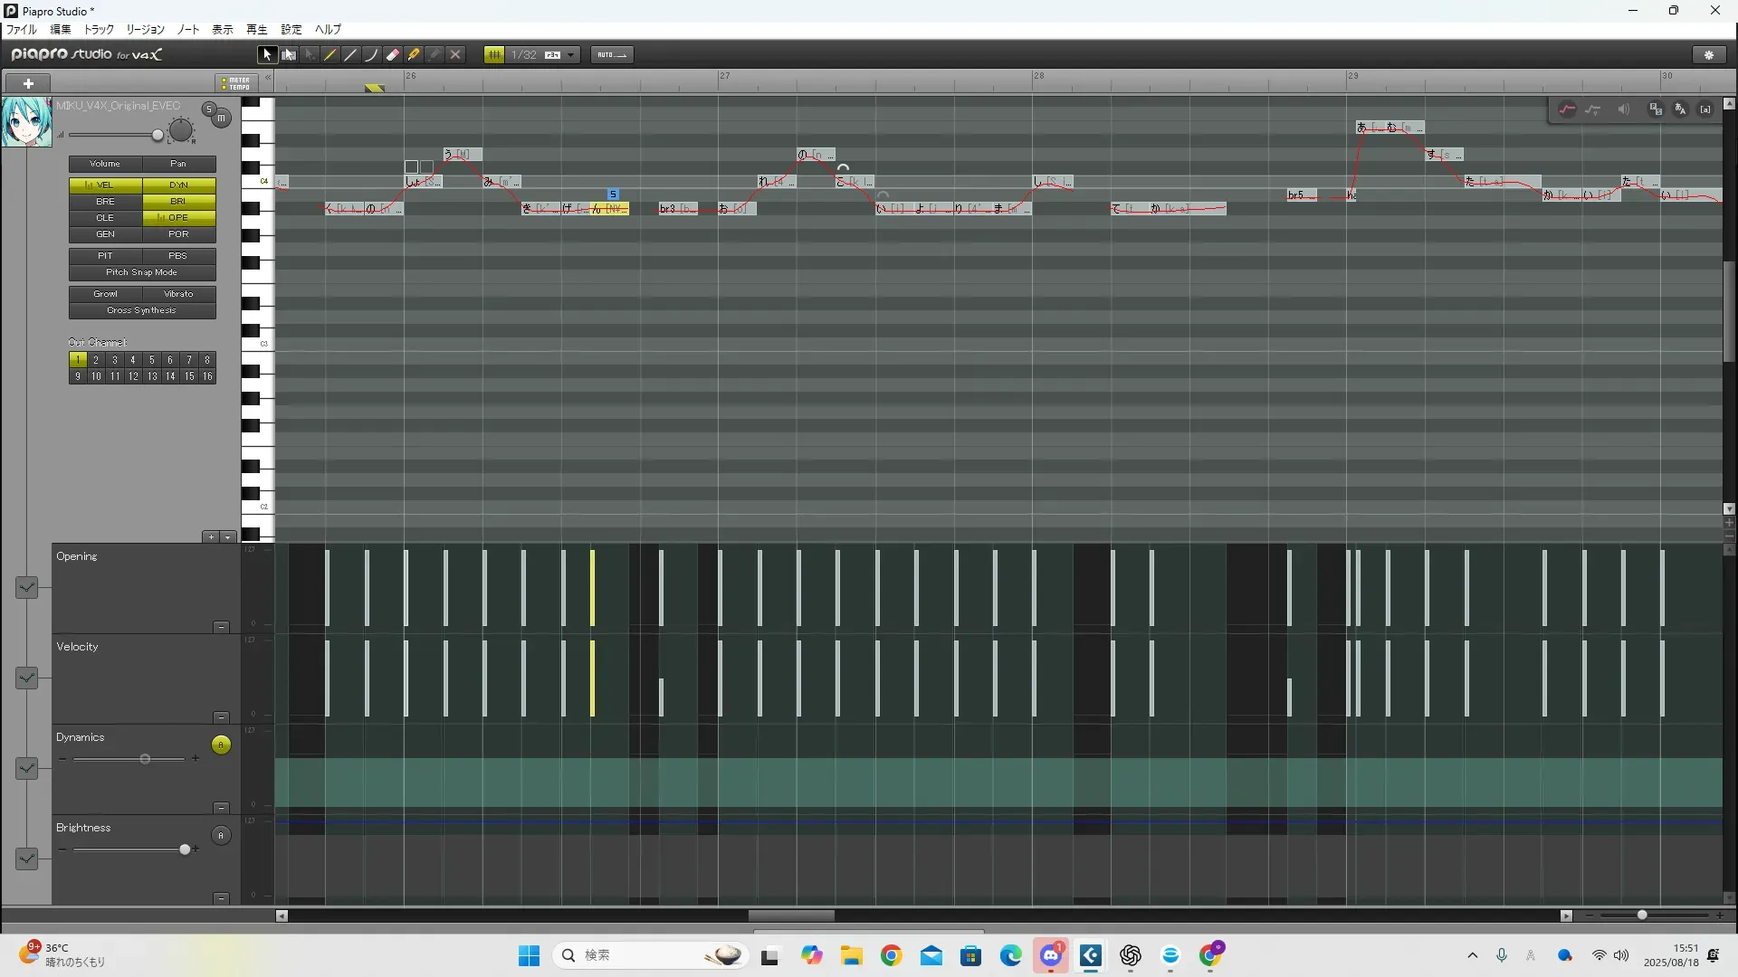Toggle the VEL parameter button
This screenshot has width=1738, height=977.
coord(105,185)
